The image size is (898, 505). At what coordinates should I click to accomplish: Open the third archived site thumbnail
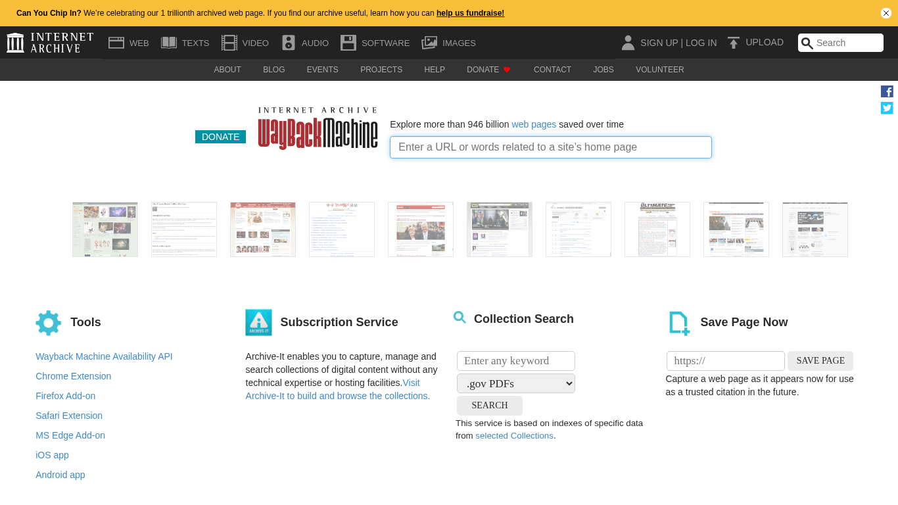263,229
